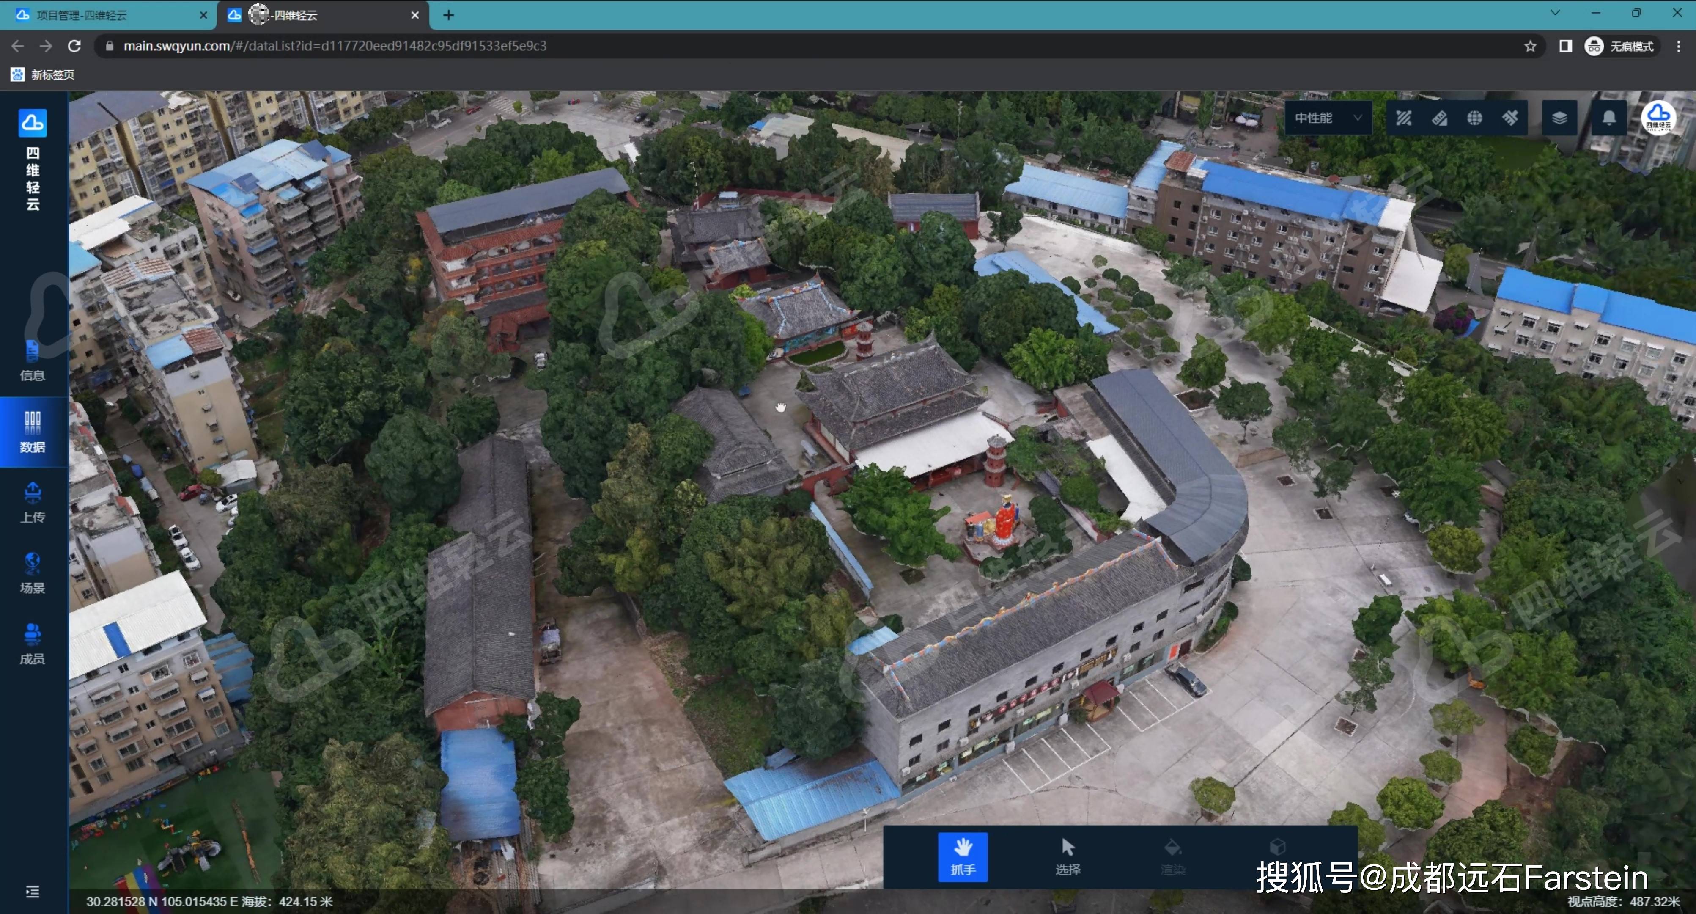Open the layers stack panel icon
1696x914 pixels.
(x=1559, y=118)
